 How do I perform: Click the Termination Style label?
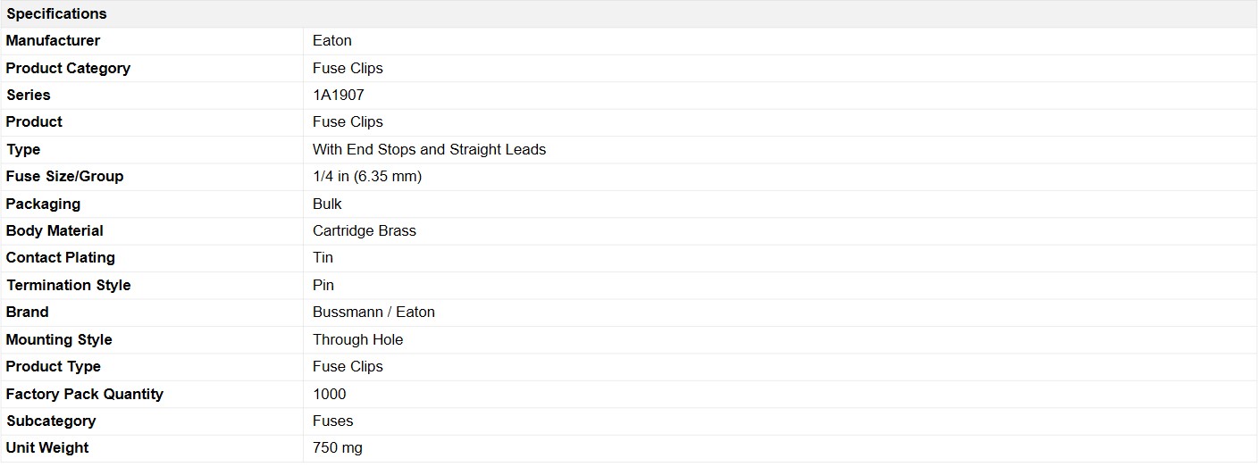(69, 286)
